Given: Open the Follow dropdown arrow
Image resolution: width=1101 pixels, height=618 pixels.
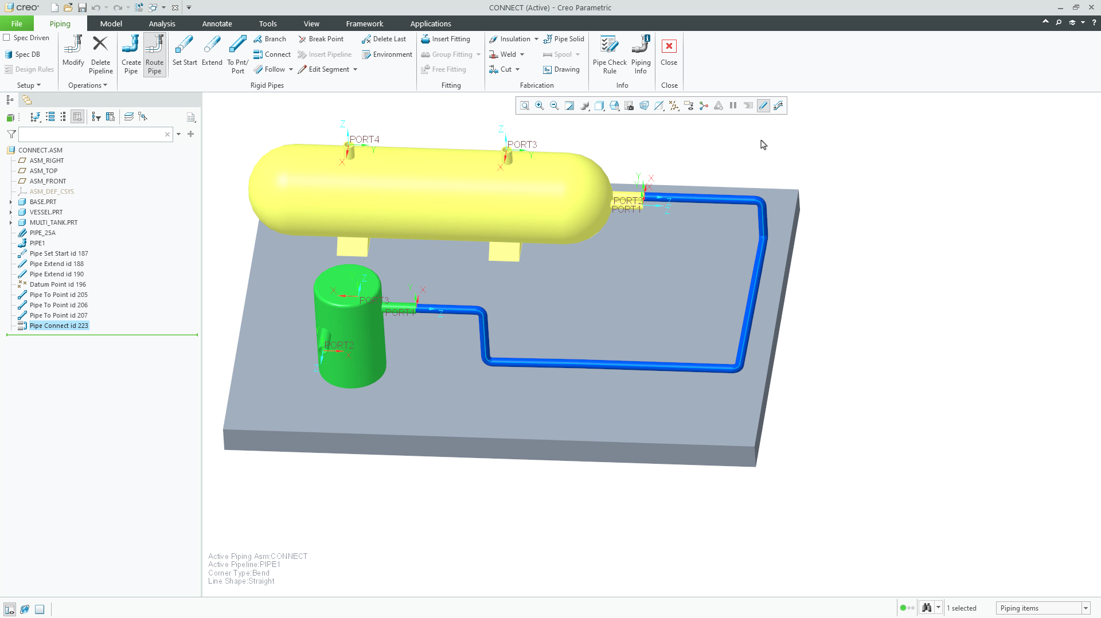Looking at the screenshot, I should click(x=291, y=69).
